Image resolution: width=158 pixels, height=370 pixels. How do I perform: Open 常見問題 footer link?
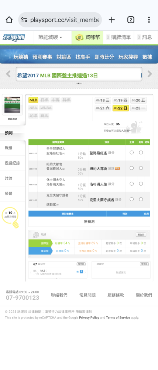tap(87, 295)
